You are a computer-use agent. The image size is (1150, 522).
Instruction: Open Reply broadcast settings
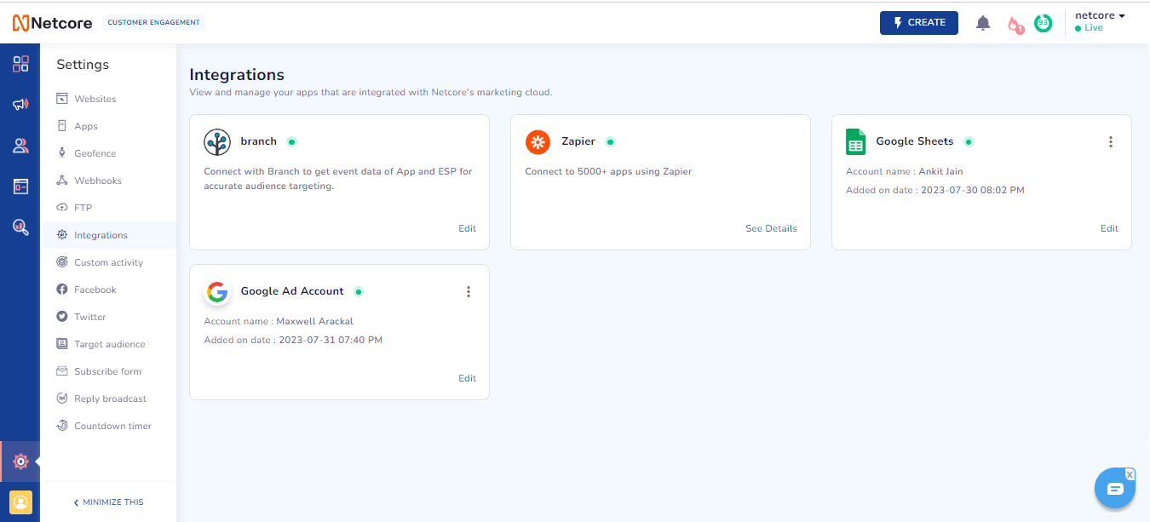click(110, 399)
